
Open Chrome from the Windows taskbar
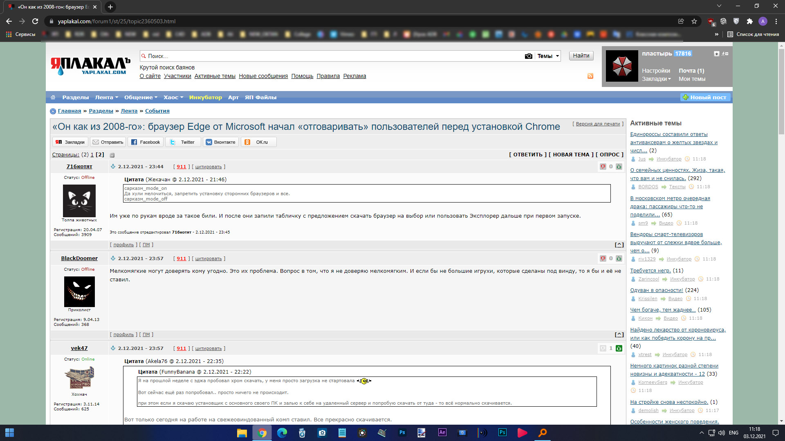tap(262, 433)
